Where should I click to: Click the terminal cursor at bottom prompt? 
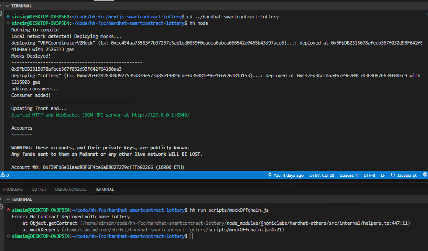(191, 236)
